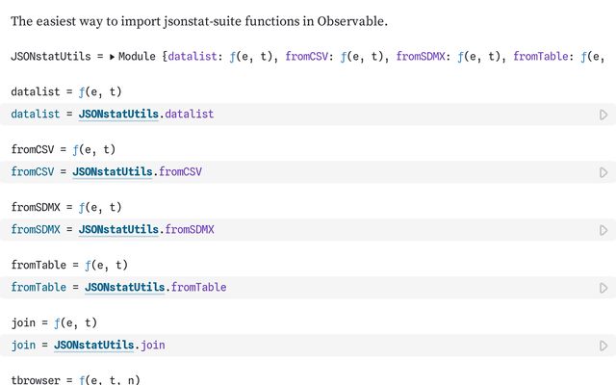The width and height of the screenshot is (616, 385).
Task: Select the tbrowser function output line
Action: [75, 380]
